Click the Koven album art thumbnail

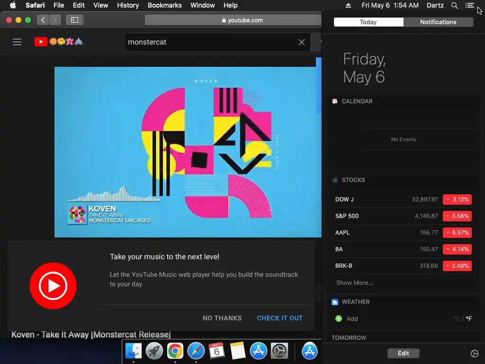77,215
